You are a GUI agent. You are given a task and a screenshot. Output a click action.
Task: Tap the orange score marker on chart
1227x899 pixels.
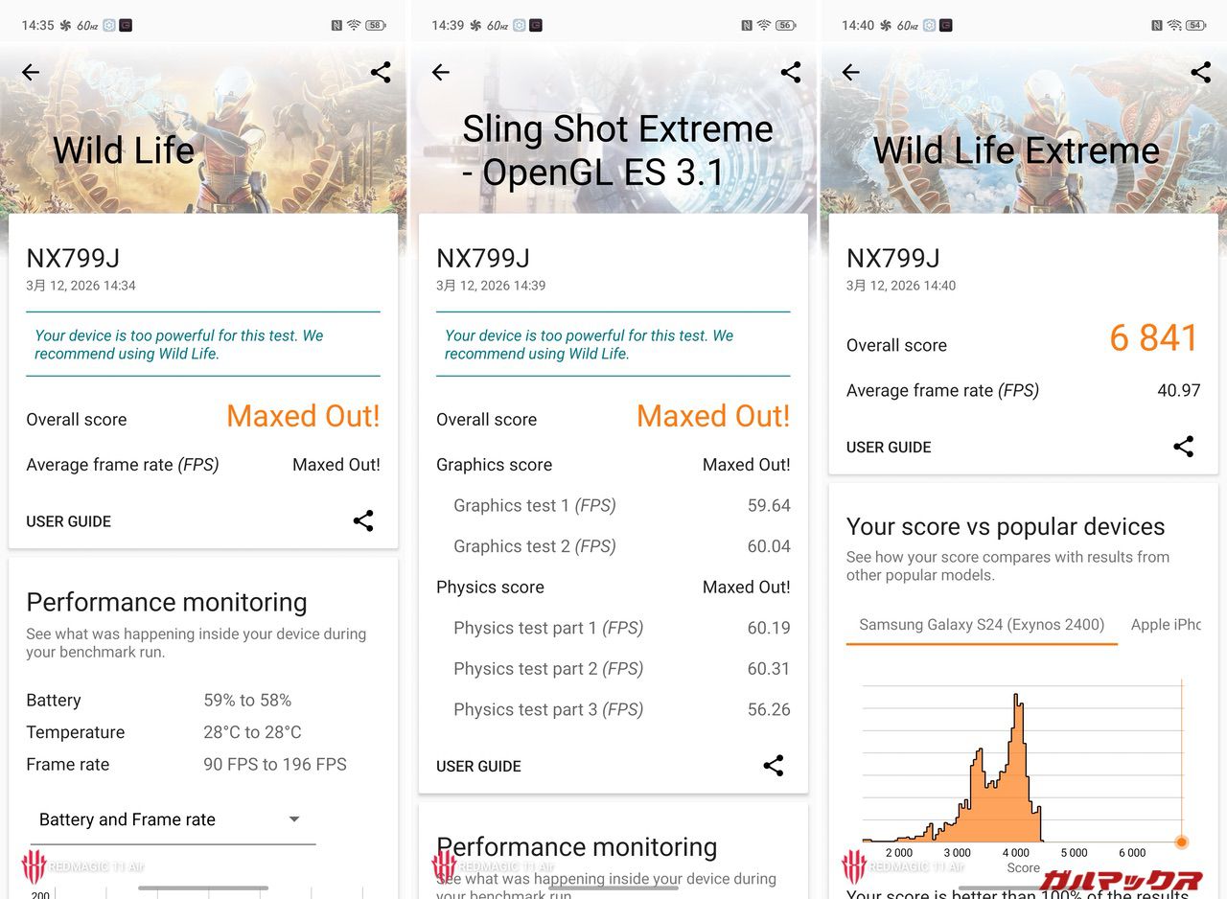click(1181, 841)
